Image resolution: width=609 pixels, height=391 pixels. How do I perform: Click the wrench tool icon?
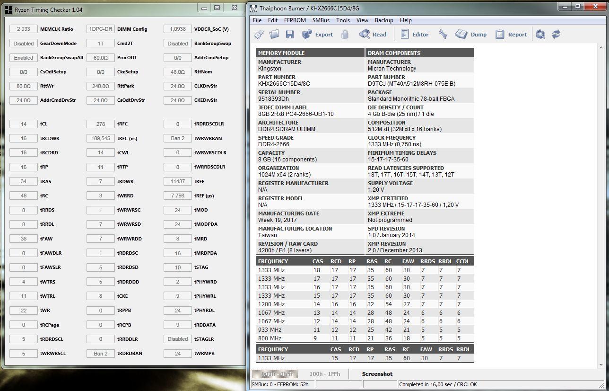(x=443, y=34)
